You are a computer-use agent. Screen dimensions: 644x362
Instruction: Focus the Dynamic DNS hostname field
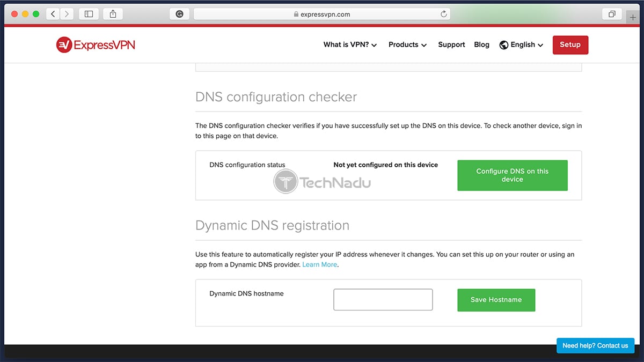[x=383, y=300]
